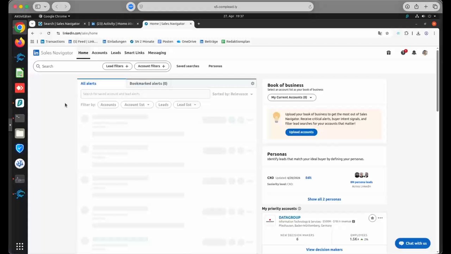Open Smart Links nav item
This screenshot has height=254, width=451.
point(134,53)
